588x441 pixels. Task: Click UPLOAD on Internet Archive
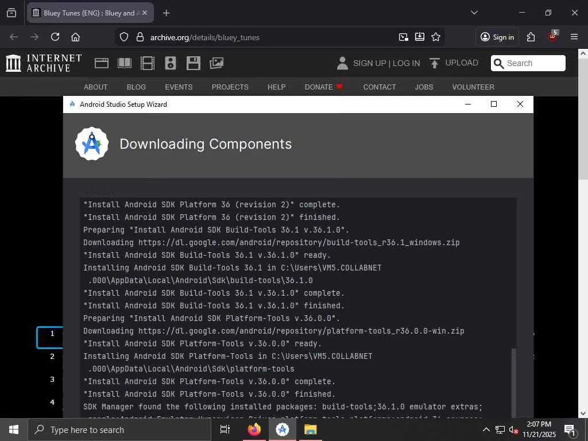click(x=454, y=63)
